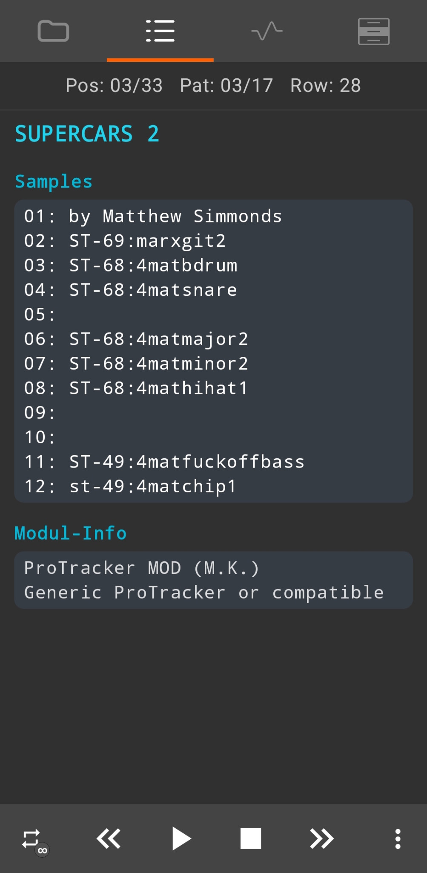
Task: Tap the ProTracker MOD (M.K.) info line
Action: pos(141,568)
